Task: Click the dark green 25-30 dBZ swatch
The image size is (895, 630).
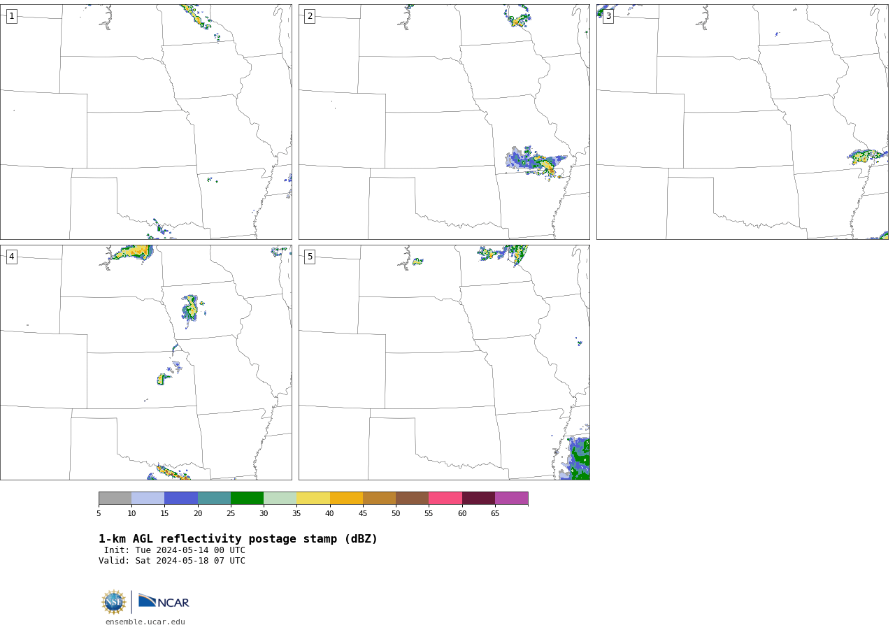Action: tap(247, 498)
